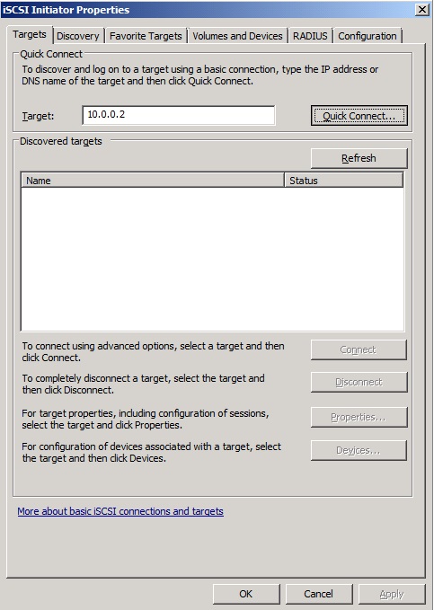Viewport: 434px width, 610px height.
Task: Click the grayed-out Disconnect button
Action: 359,382
